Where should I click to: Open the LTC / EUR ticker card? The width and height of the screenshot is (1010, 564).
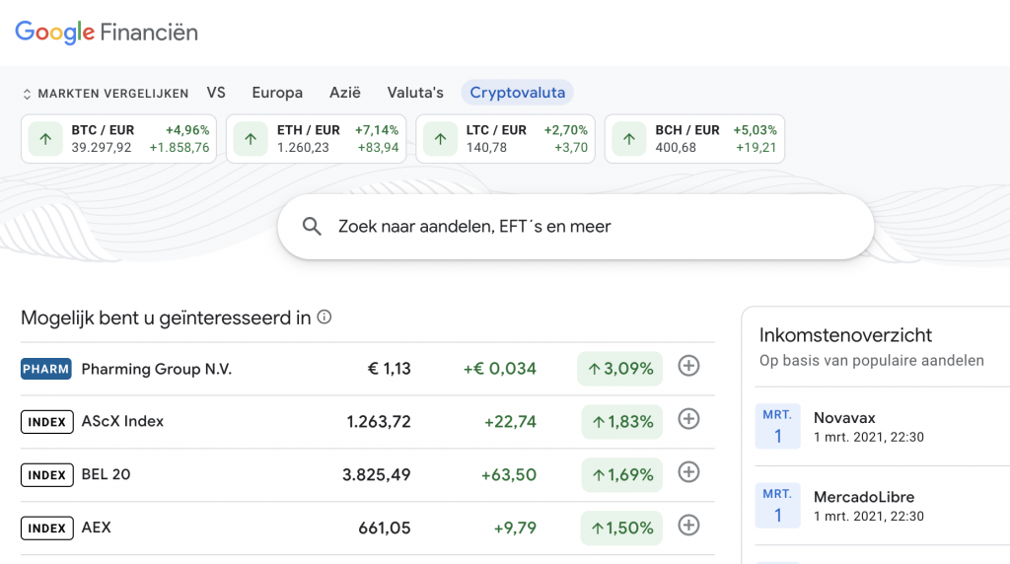506,138
